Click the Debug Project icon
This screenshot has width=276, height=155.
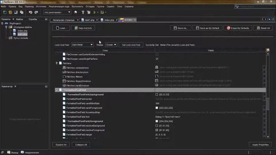point(102,12)
